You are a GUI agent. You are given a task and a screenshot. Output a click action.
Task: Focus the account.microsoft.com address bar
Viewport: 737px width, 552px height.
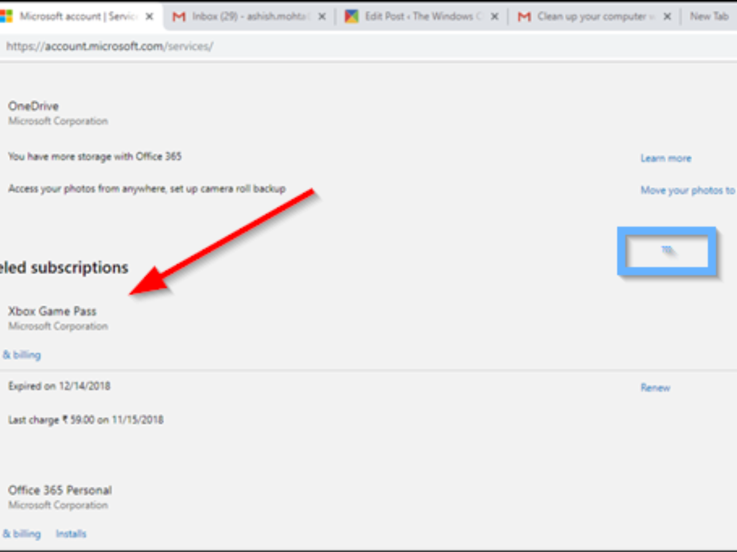368,47
